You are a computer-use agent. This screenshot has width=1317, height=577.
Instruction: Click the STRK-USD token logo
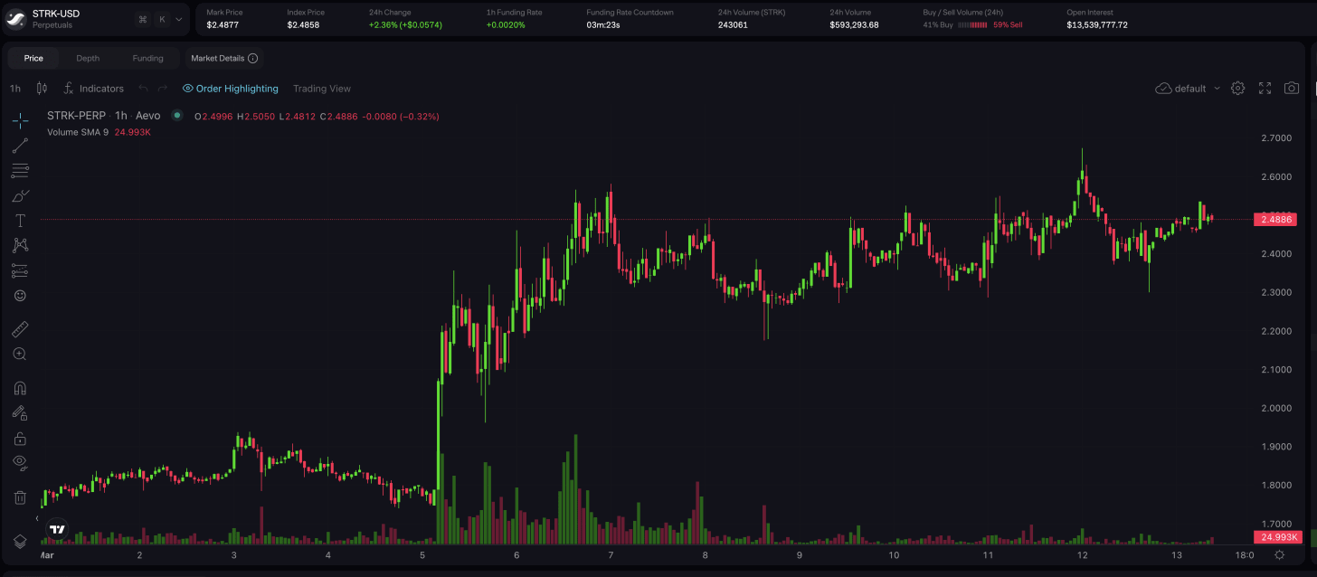point(15,18)
